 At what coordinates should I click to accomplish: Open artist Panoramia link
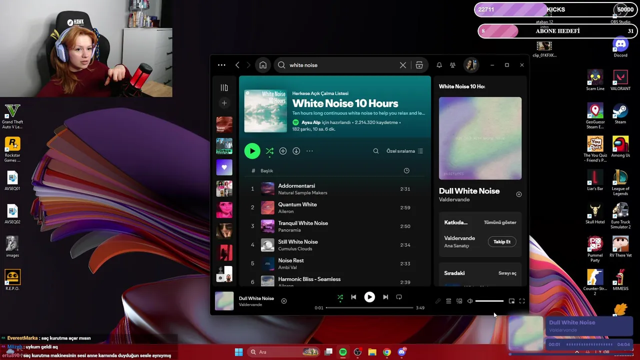289,230
